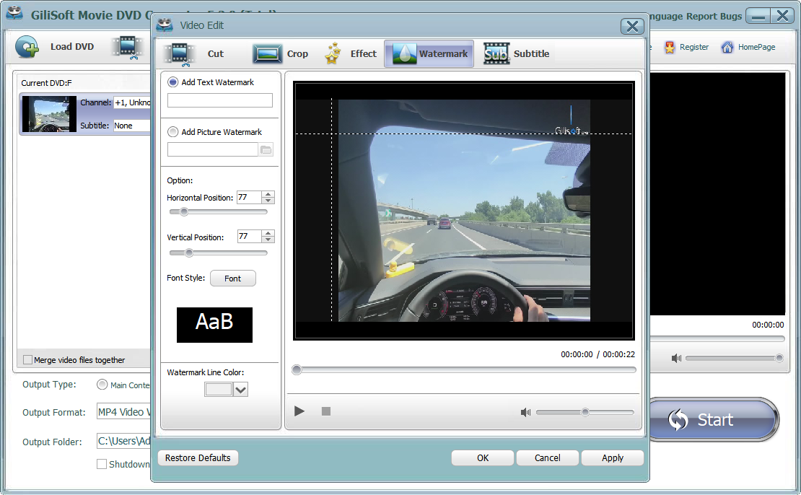Confirm with the OK button
Image resolution: width=801 pixels, height=495 pixels.
click(x=483, y=457)
